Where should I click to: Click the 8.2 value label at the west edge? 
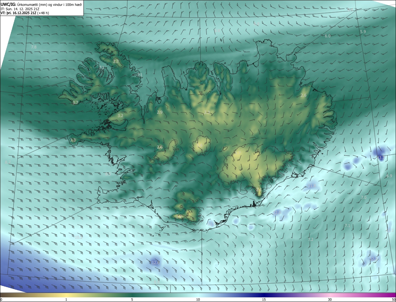click(8, 162)
